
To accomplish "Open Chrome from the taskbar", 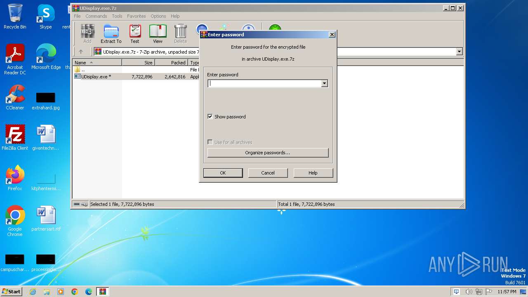I will point(75,292).
